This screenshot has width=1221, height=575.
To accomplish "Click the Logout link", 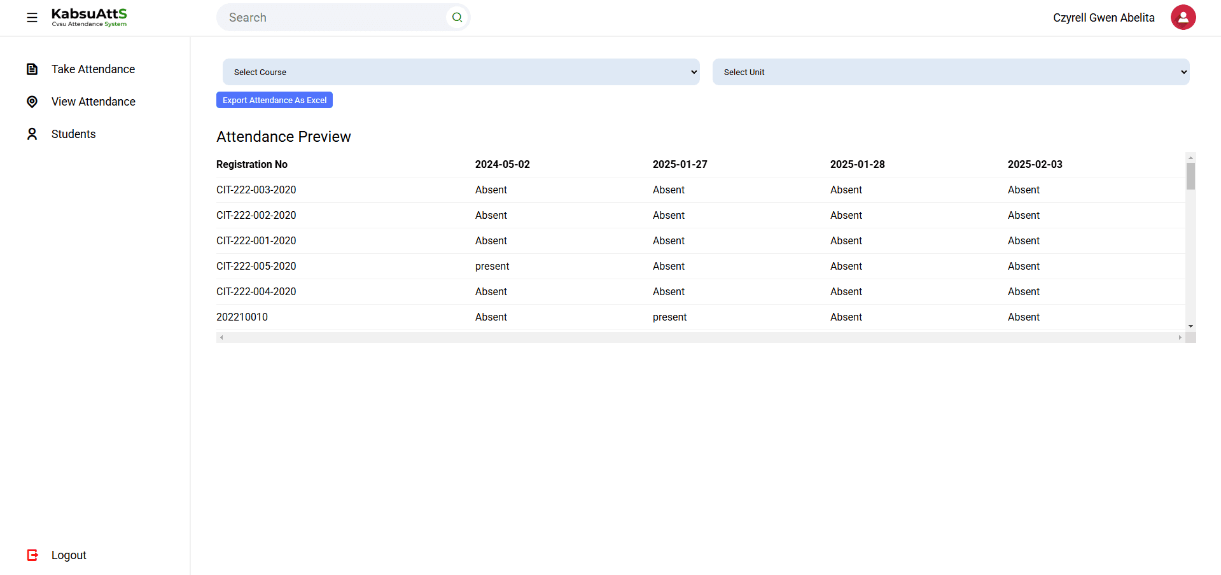I will pyautogui.click(x=69, y=555).
